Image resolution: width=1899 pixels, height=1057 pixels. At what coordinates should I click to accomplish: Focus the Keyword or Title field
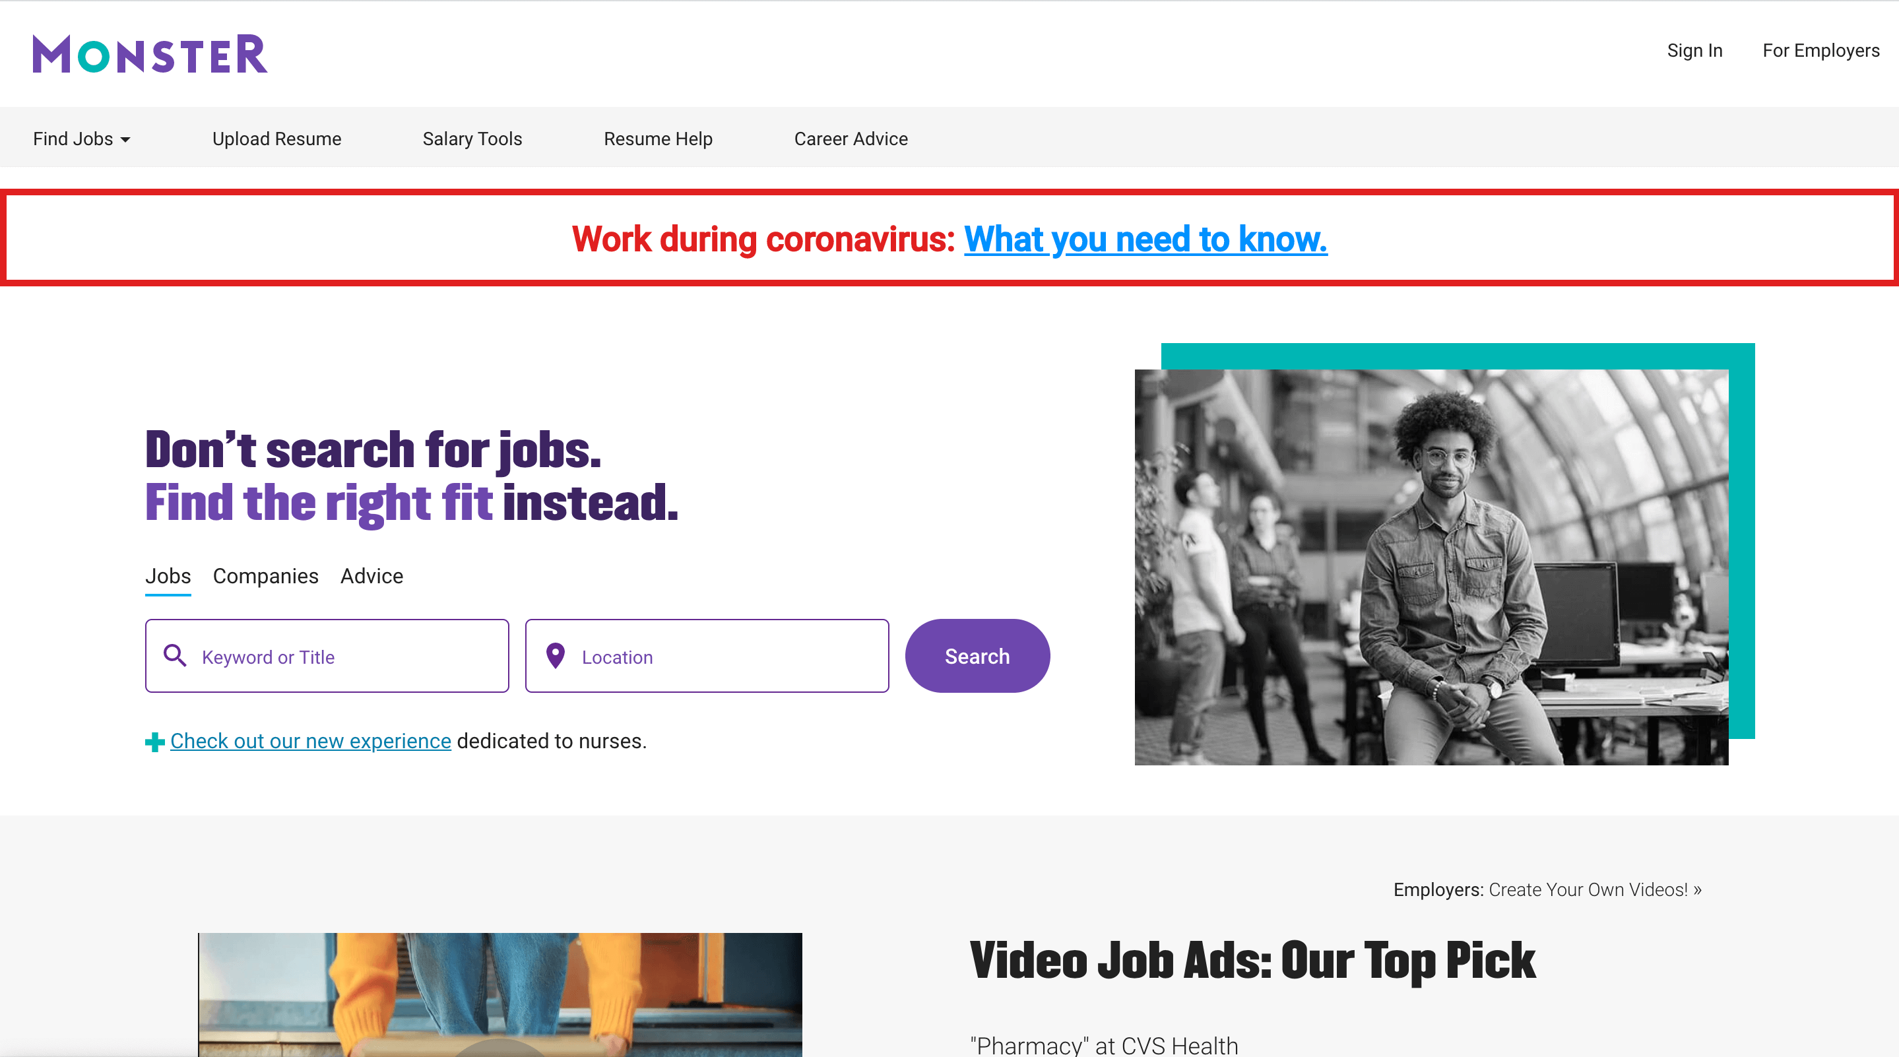tap(327, 656)
